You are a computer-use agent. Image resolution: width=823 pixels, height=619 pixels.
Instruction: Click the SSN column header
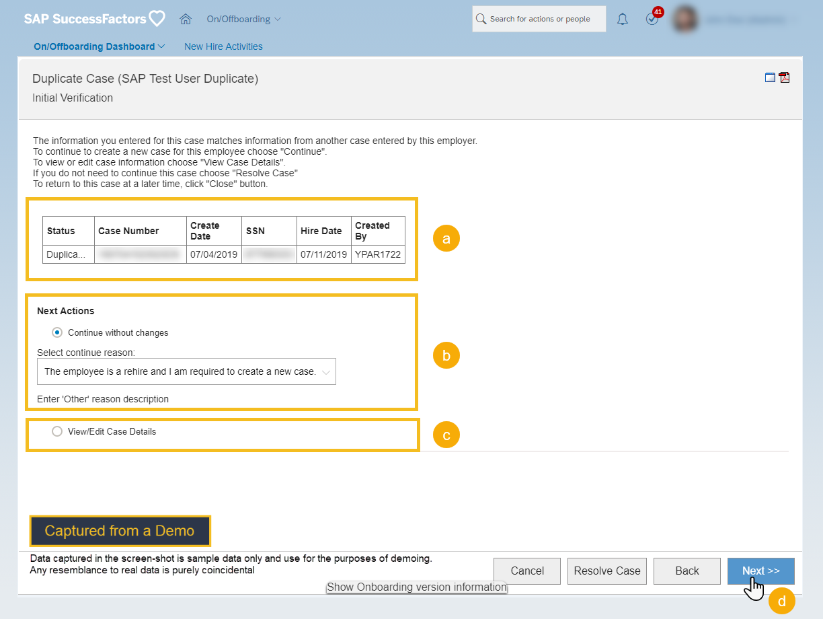click(x=269, y=231)
